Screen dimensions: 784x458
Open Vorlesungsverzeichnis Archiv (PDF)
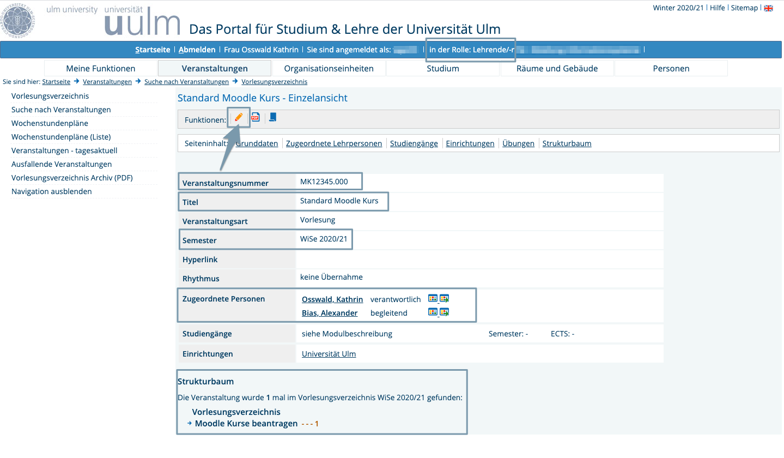(x=72, y=178)
